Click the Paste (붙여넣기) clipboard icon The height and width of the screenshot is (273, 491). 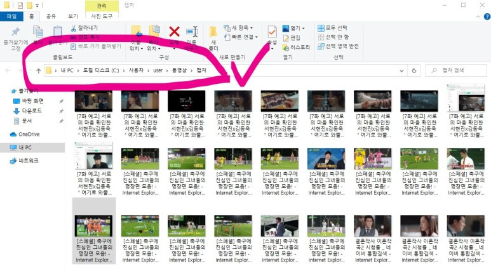57,32
